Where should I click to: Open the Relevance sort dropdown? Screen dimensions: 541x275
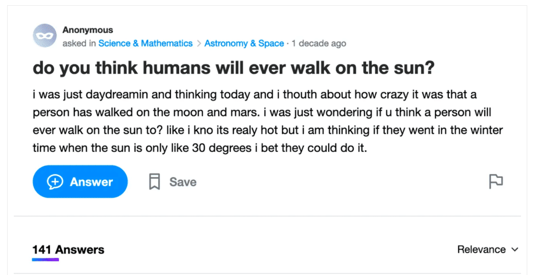point(488,249)
